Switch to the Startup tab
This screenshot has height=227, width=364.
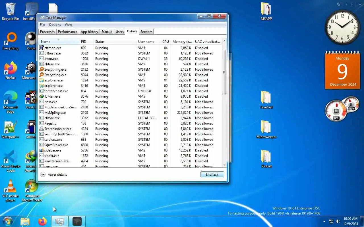coord(107,32)
